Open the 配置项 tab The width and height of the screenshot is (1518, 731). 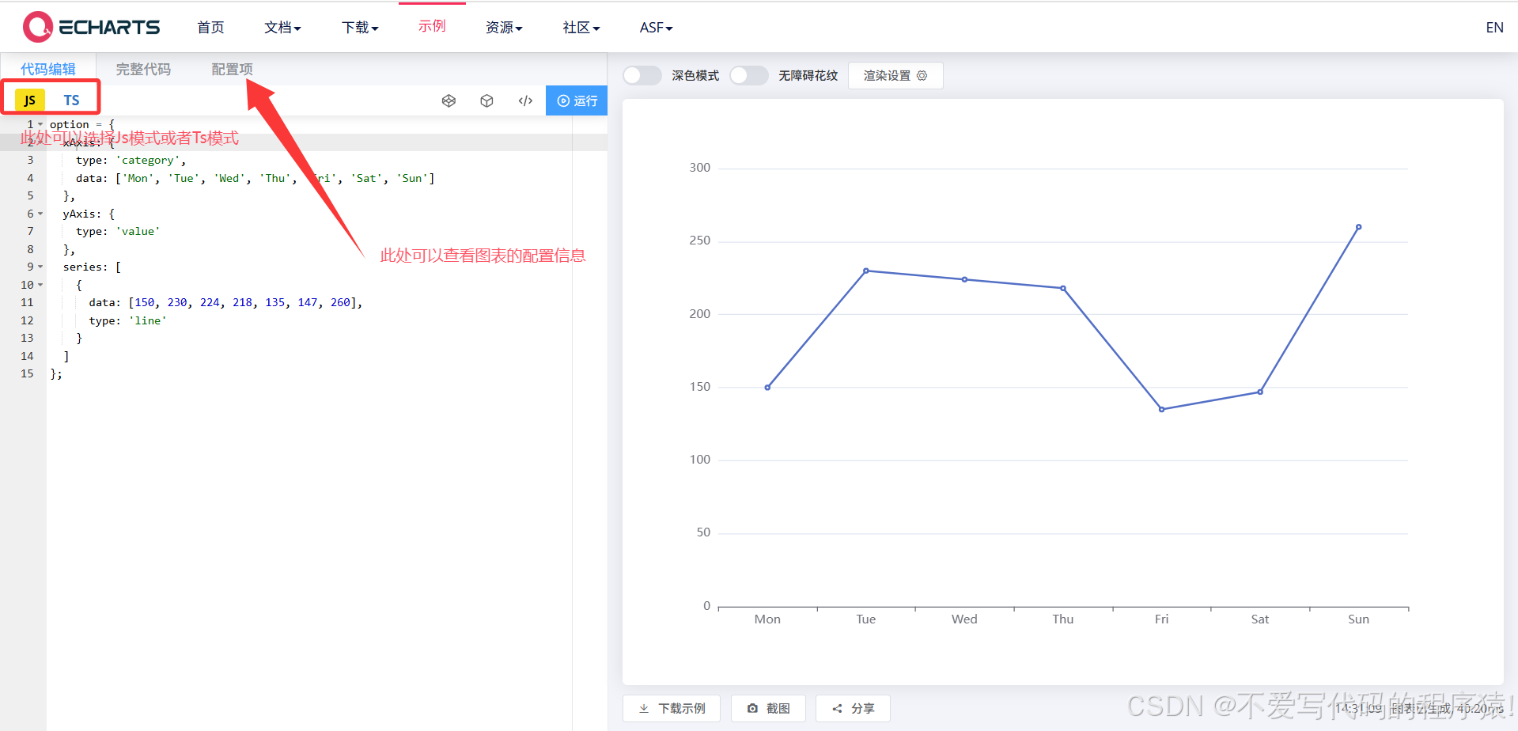click(232, 69)
